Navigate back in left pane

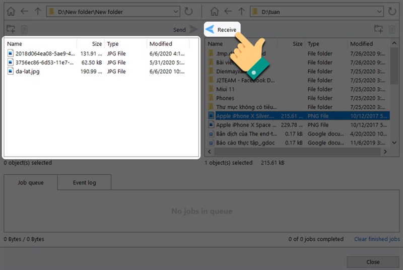tap(24, 11)
